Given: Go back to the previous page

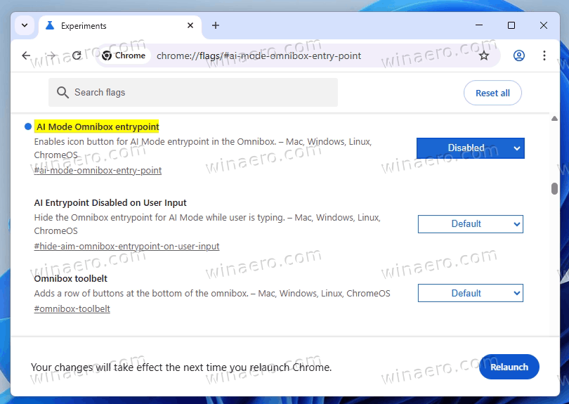Looking at the screenshot, I should (x=26, y=56).
